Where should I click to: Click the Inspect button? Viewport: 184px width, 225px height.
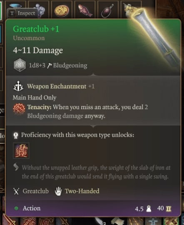22,13
